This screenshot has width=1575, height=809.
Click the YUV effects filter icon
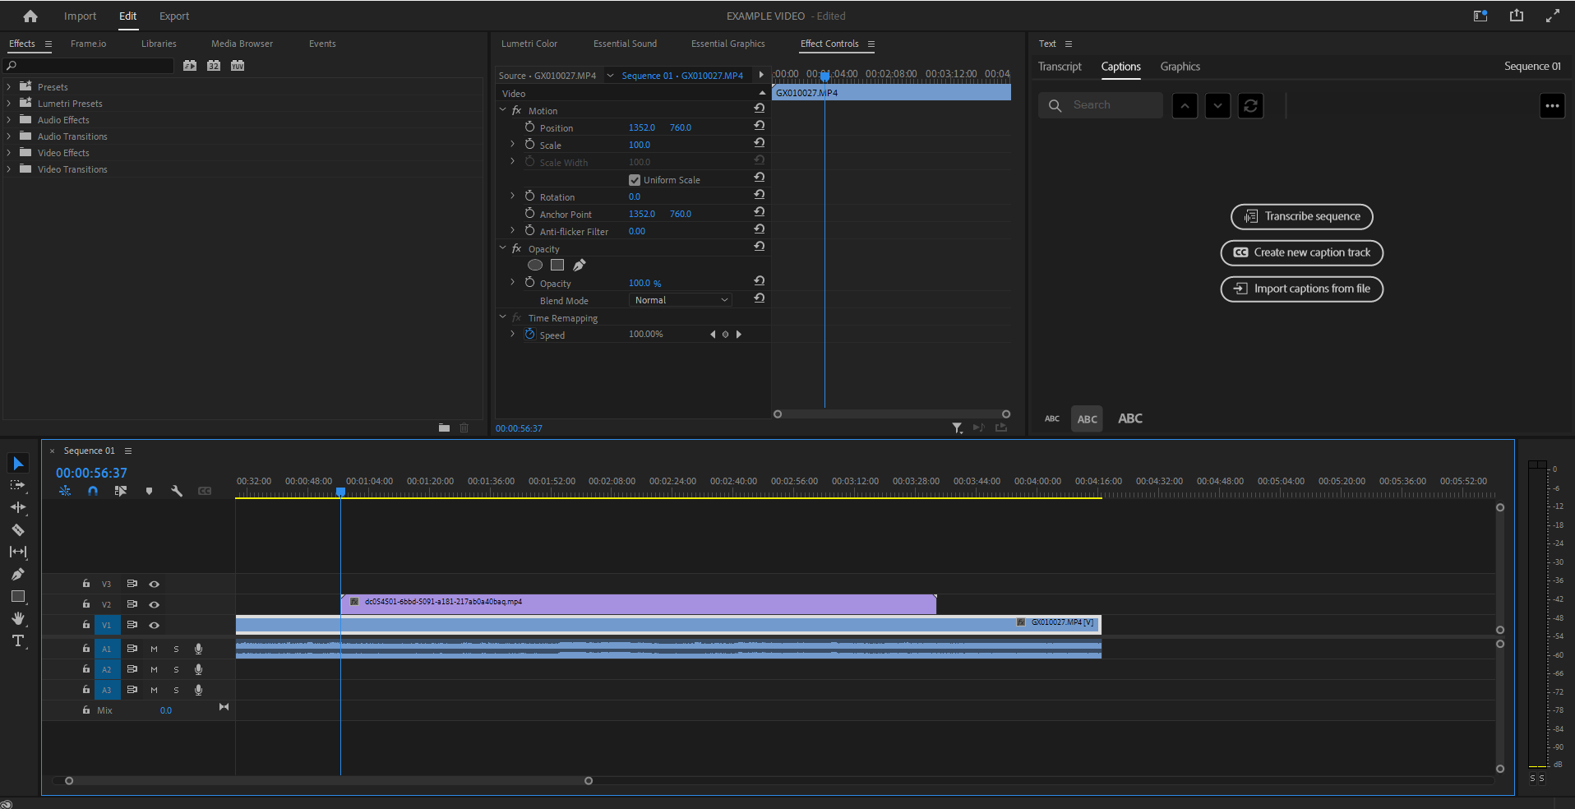pyautogui.click(x=238, y=66)
